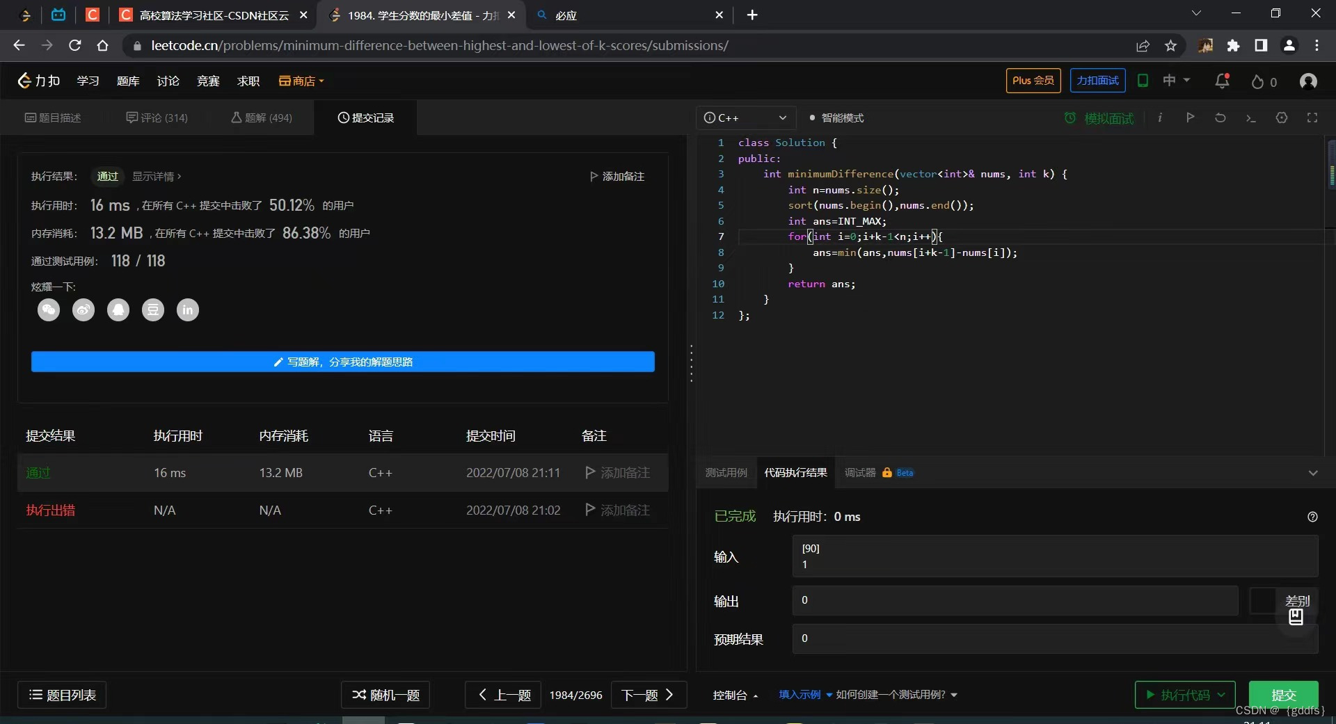
Task: Click 力扣面试 interview button
Action: 1098,81
